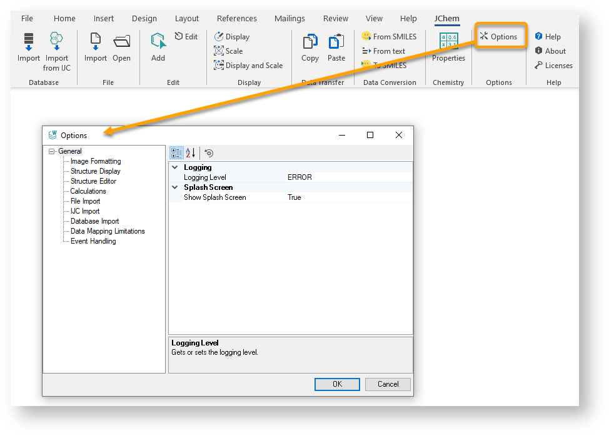609x436 pixels.
Task: Open the Licenses key icon
Action: click(538, 66)
